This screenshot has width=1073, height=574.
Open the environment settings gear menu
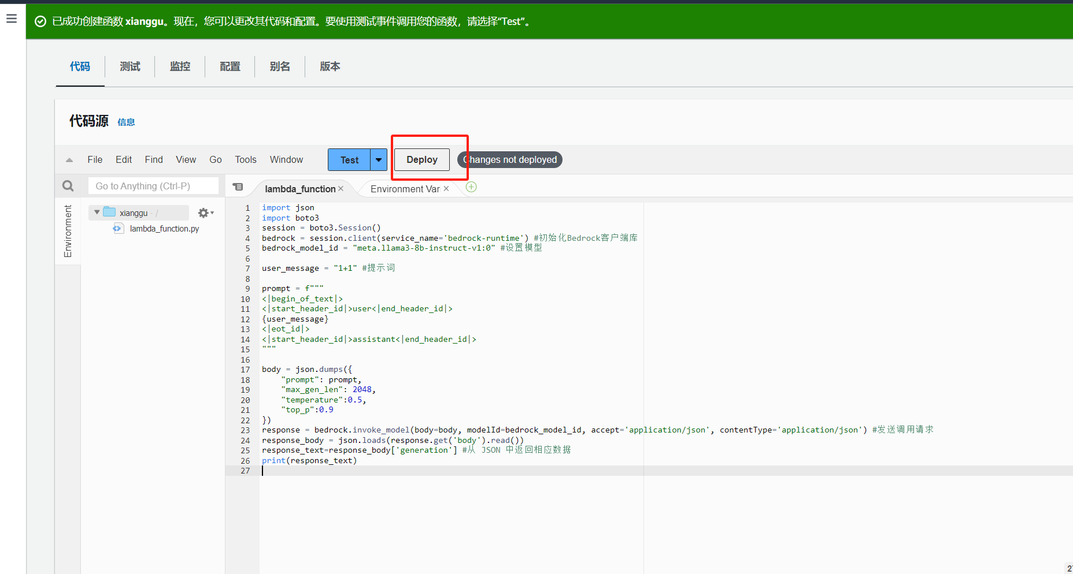206,213
